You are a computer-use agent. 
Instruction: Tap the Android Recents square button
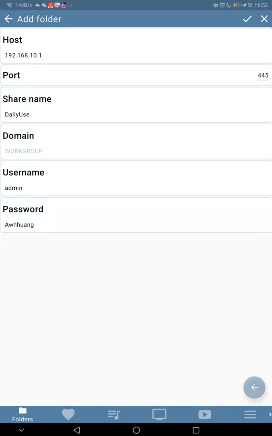[196, 430]
